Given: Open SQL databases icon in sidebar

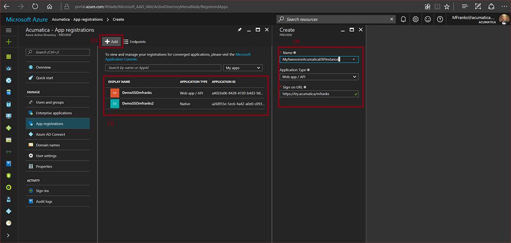Looking at the screenshot, I should (x=9, y=93).
